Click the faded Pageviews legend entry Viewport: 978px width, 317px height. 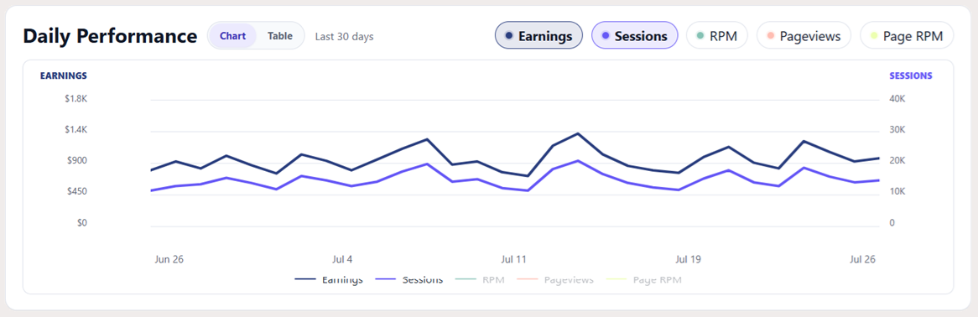(554, 279)
